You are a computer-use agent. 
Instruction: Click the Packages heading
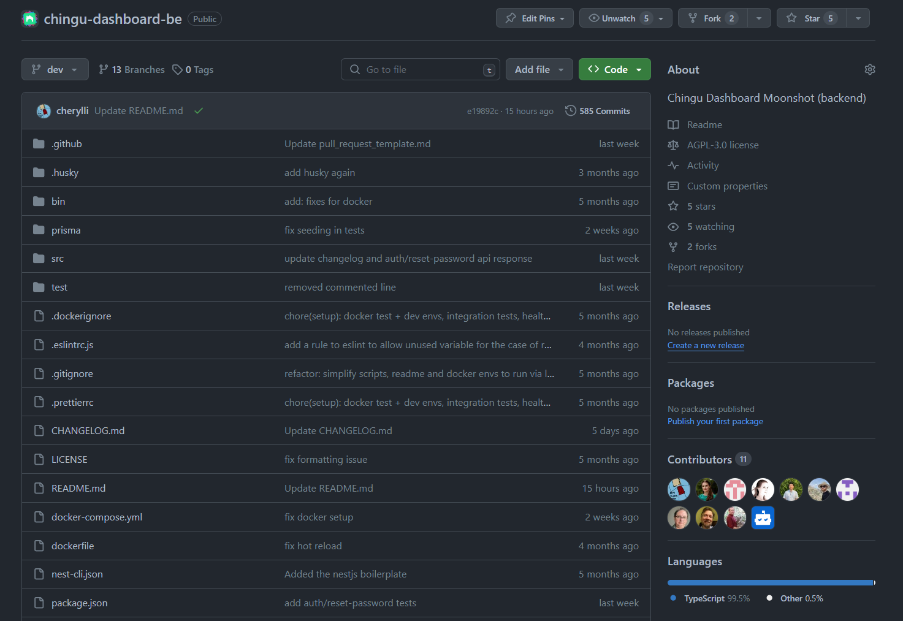pyautogui.click(x=691, y=383)
